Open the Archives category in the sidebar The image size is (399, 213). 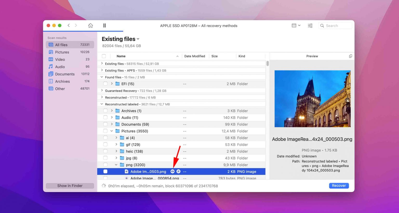[x=63, y=81]
